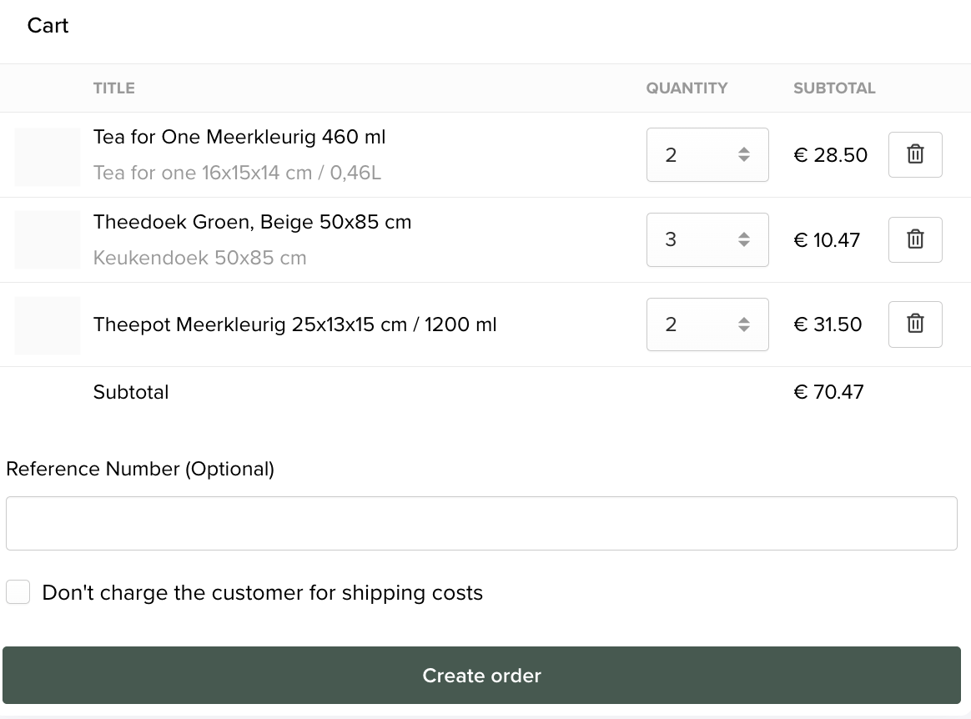Image resolution: width=971 pixels, height=719 pixels.
Task: Delete Tea for One Meerkleurig from cart
Action: [x=915, y=154]
